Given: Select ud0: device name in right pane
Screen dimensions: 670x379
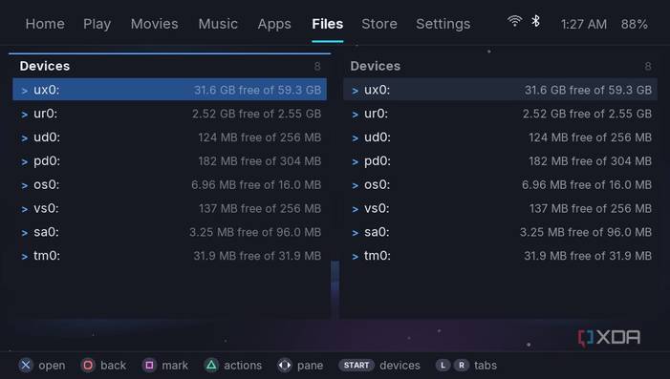Looking at the screenshot, I should pyautogui.click(x=378, y=137).
